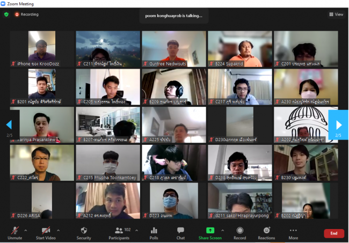Click the green Share Screen icon
This screenshot has height=243, width=349.
point(210,231)
